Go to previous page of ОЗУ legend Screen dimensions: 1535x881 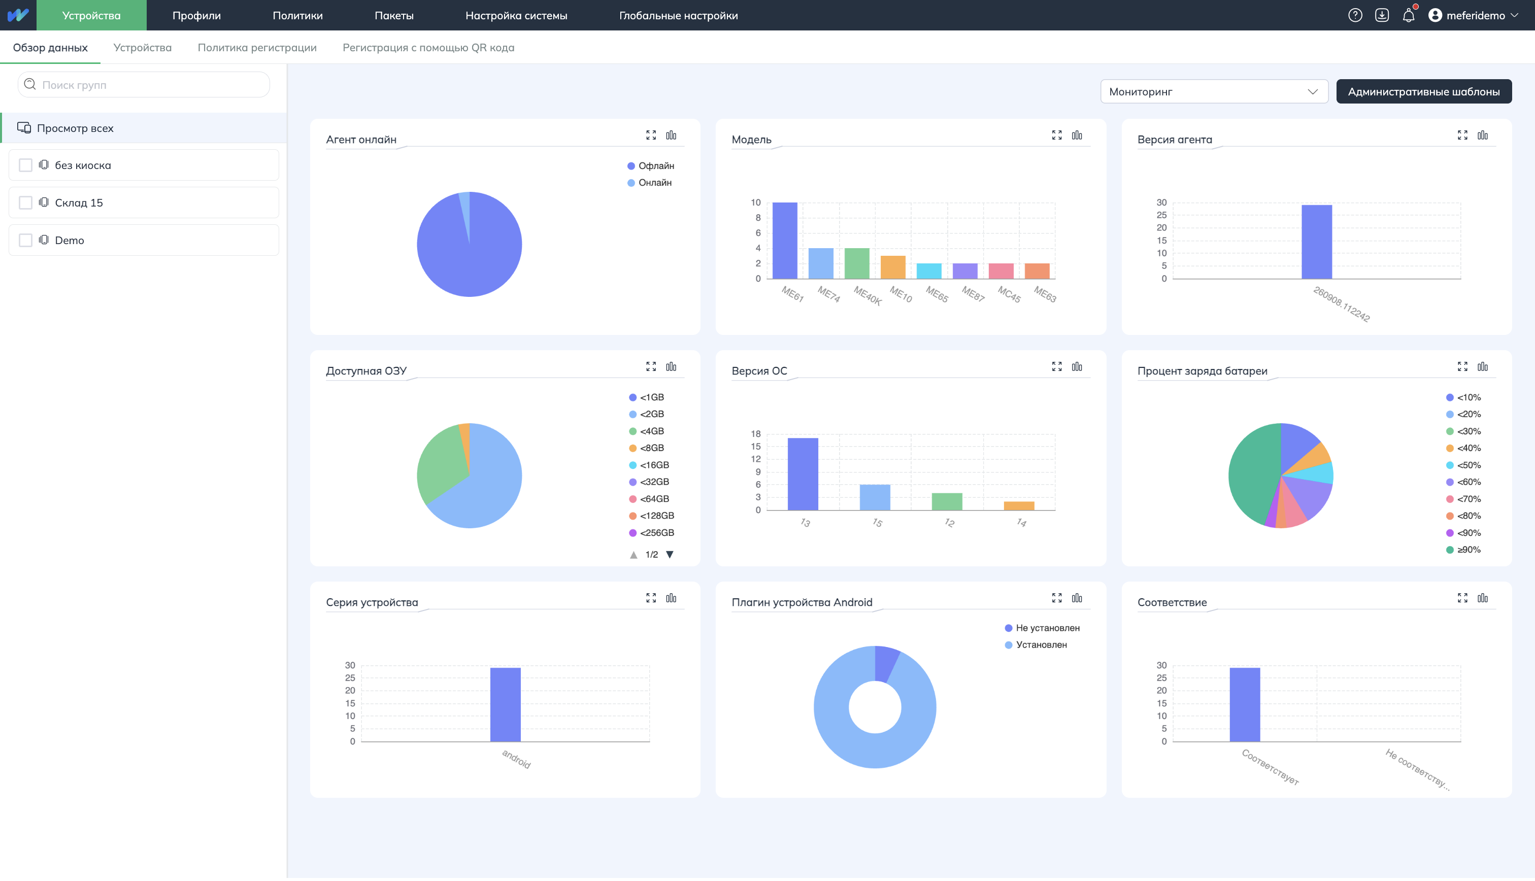click(633, 555)
